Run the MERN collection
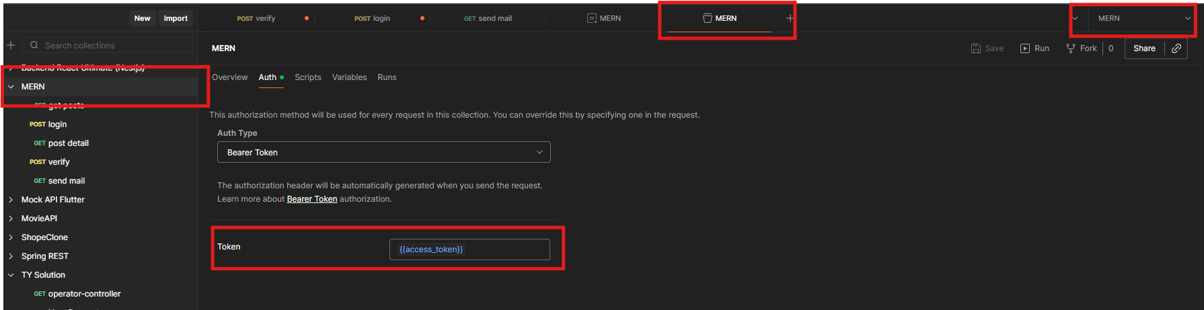This screenshot has height=310, width=1204. pyautogui.click(x=1034, y=48)
